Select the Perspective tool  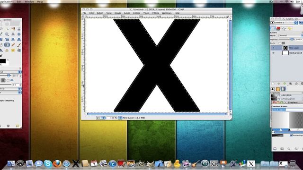click(x=19, y=40)
